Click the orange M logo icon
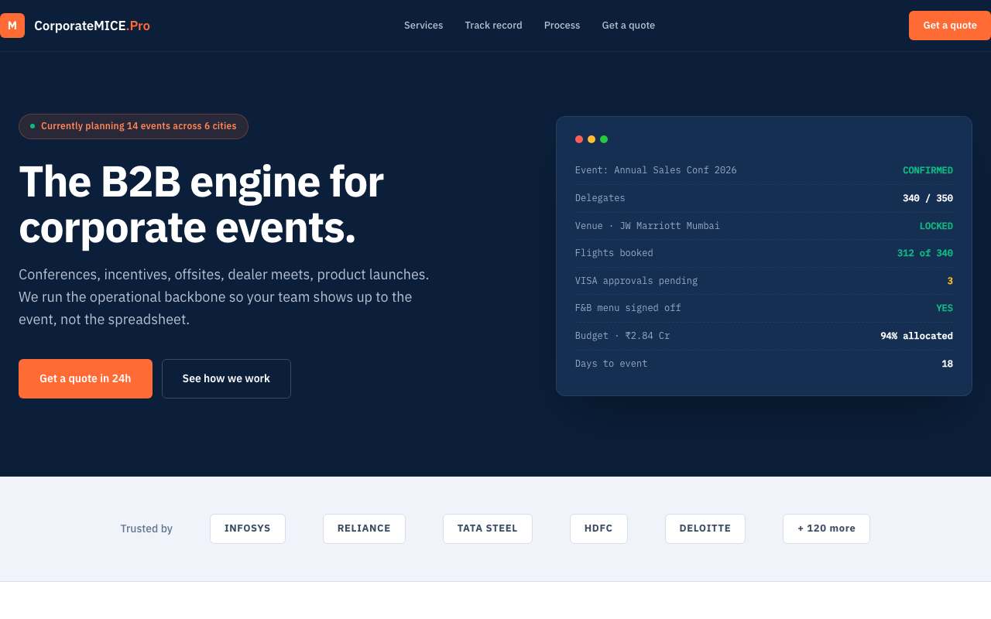The width and height of the screenshot is (991, 619). click(12, 26)
